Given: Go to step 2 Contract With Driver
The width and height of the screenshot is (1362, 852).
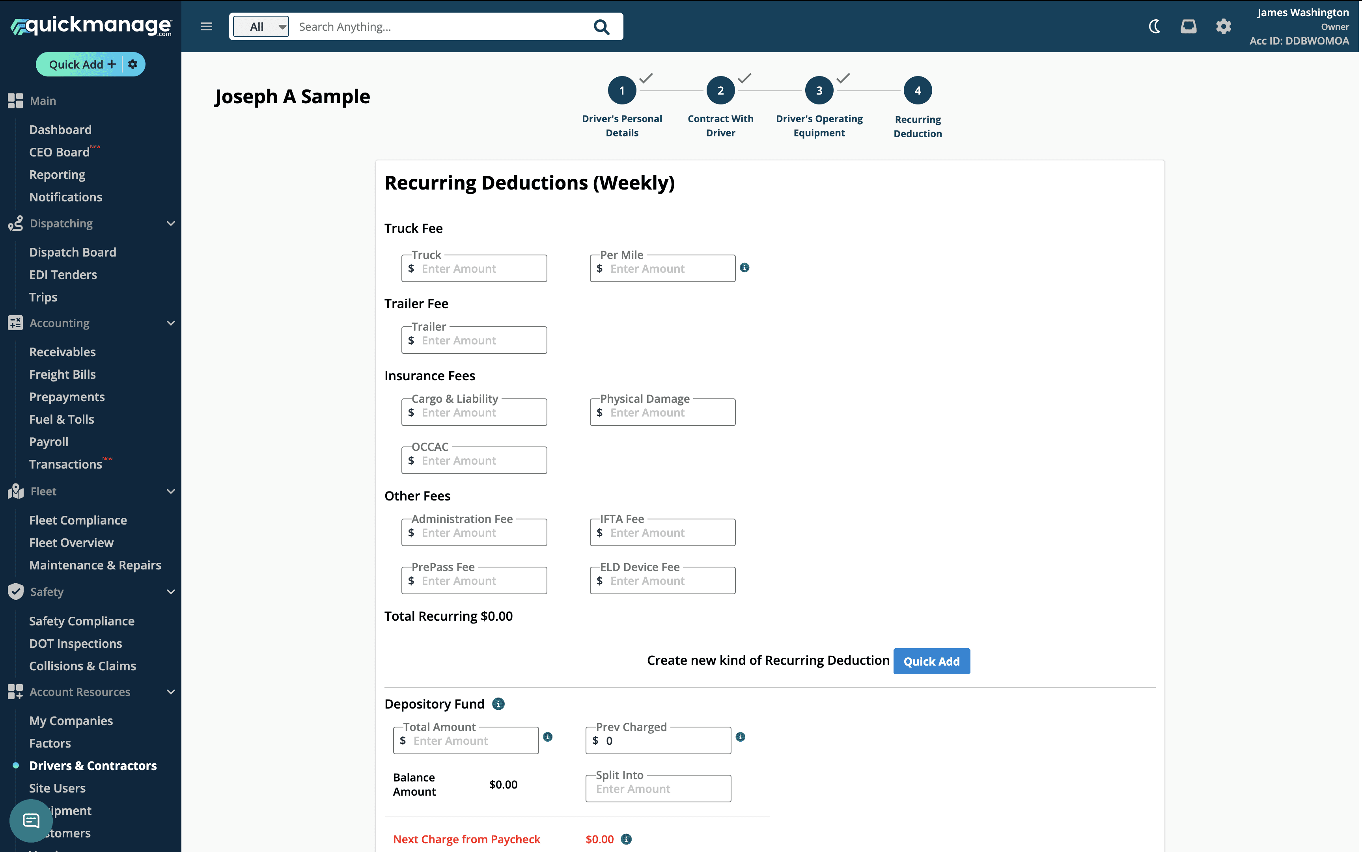Looking at the screenshot, I should click(x=720, y=91).
